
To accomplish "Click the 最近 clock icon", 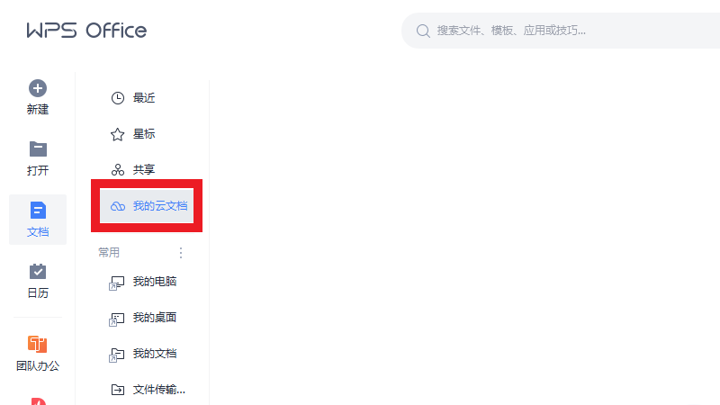I will (x=118, y=98).
